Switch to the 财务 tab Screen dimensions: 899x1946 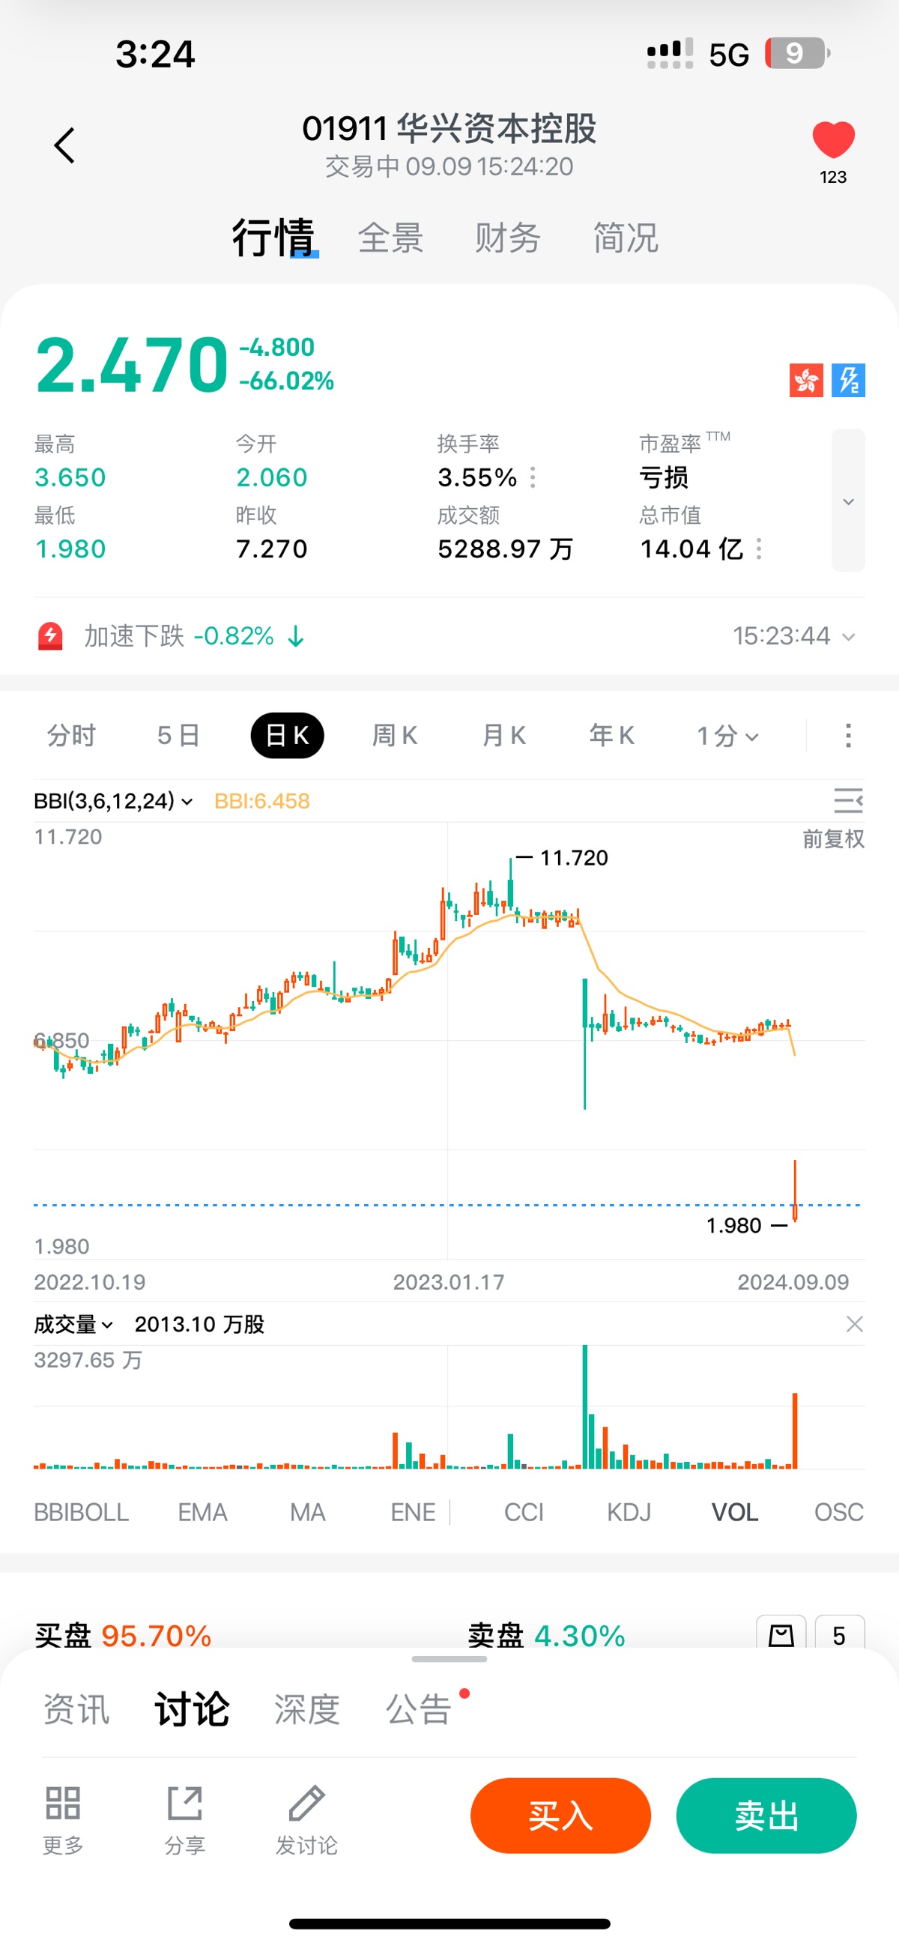click(x=508, y=238)
